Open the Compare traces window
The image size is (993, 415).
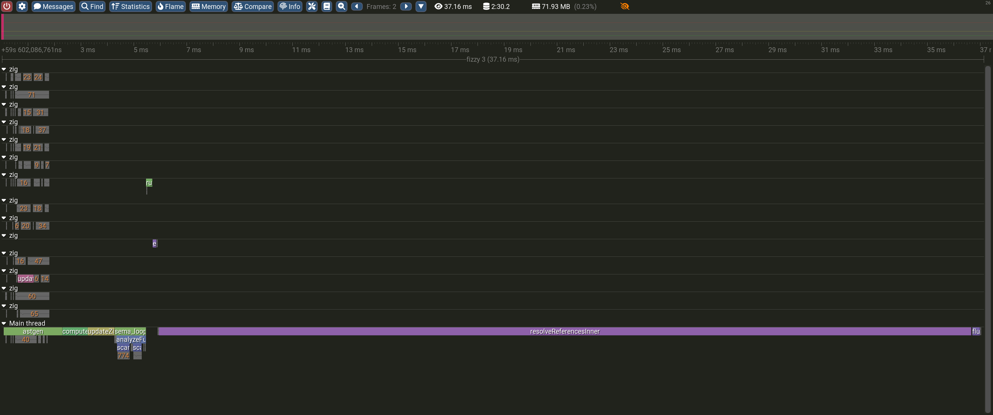coord(253,7)
